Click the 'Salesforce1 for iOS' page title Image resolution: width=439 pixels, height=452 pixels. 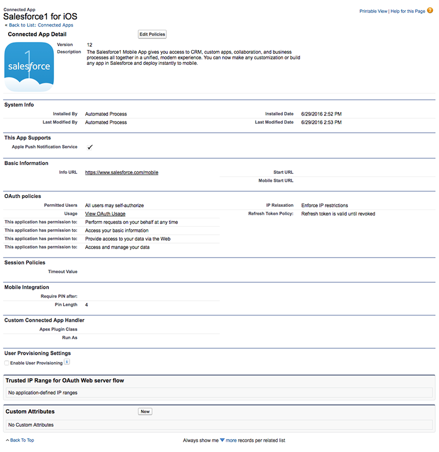point(40,16)
